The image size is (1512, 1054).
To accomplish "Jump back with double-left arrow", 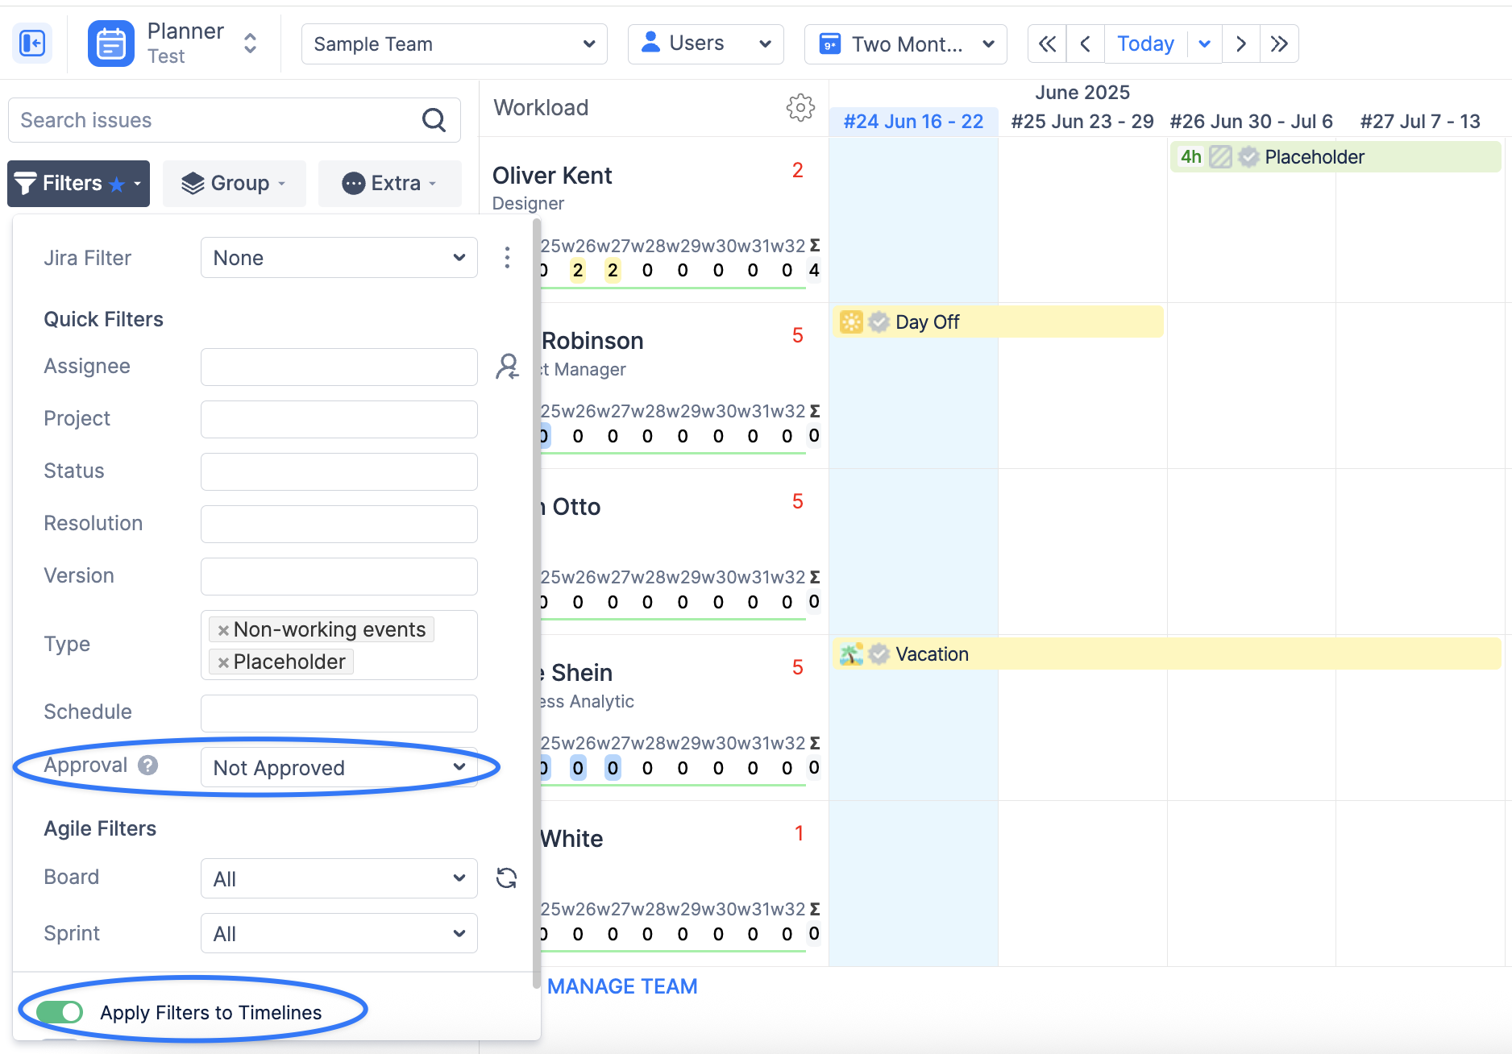I will [1047, 44].
